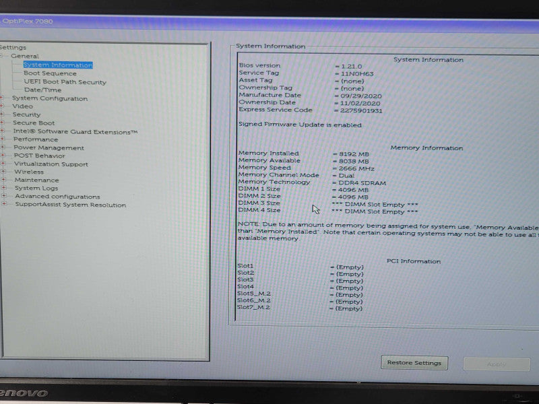Click the OptiPlex 7080 title bar
Screen dimensions: 539x404
click(269, 24)
